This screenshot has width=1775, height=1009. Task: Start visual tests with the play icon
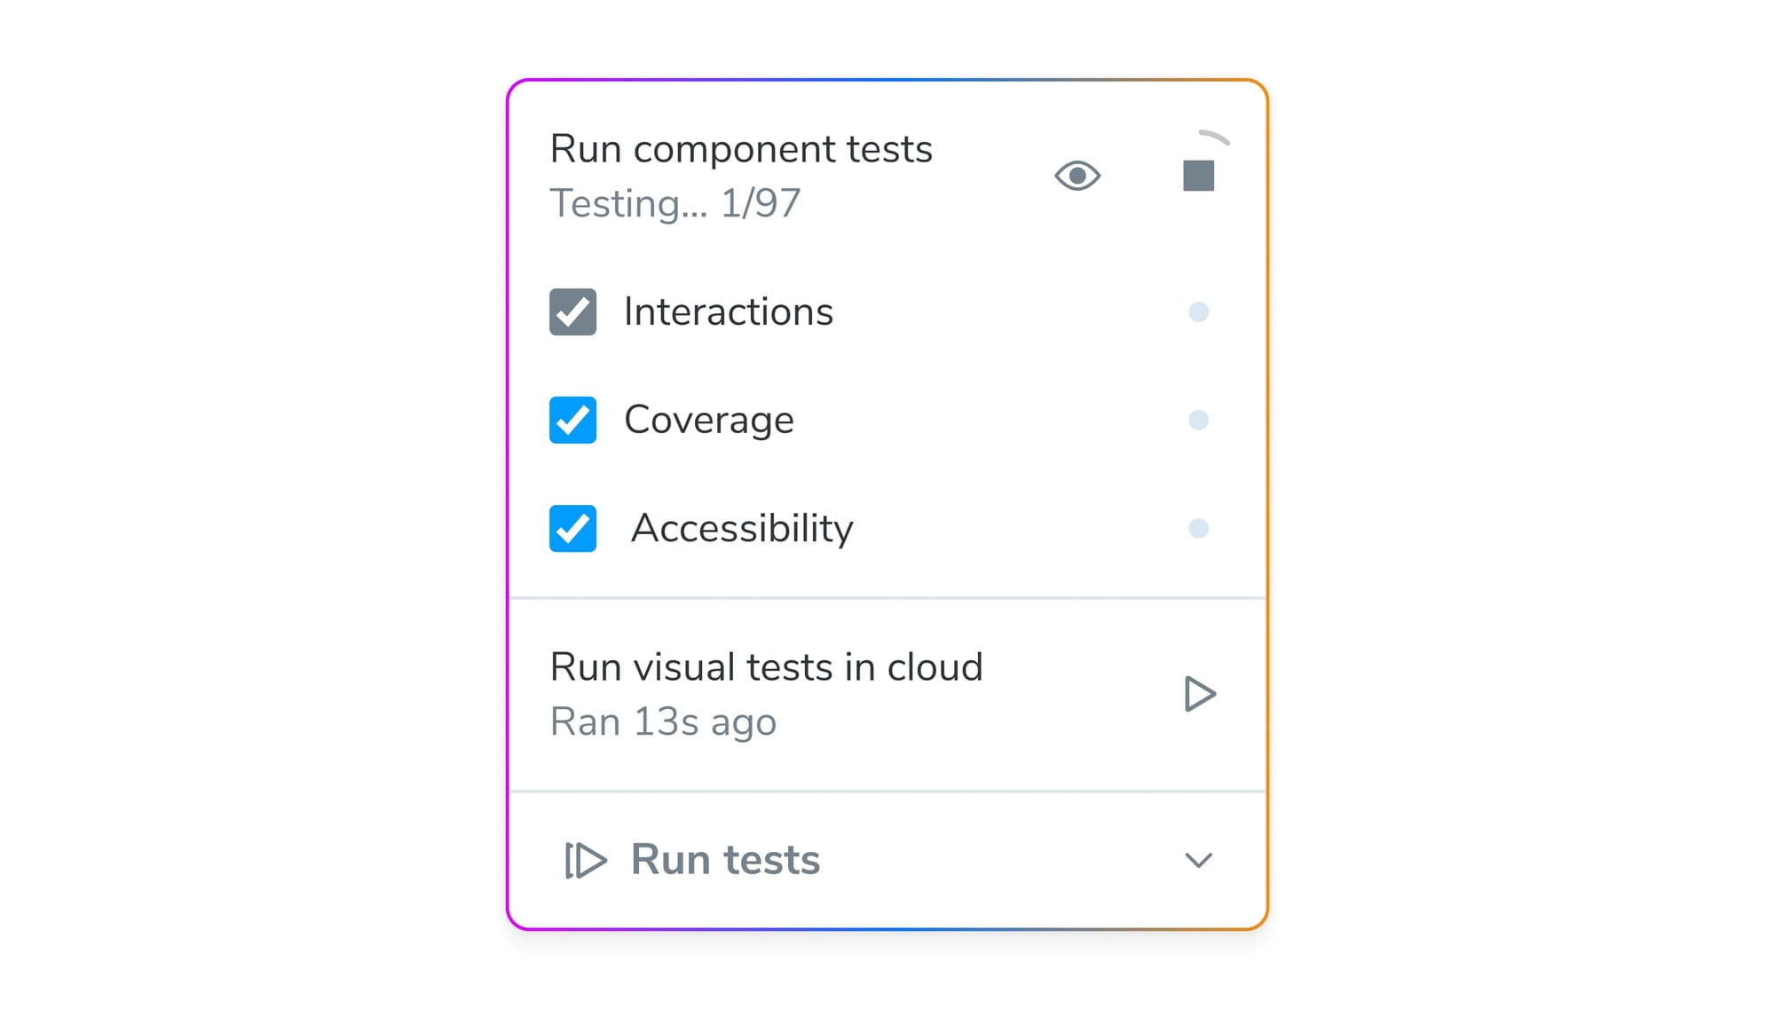(1200, 694)
